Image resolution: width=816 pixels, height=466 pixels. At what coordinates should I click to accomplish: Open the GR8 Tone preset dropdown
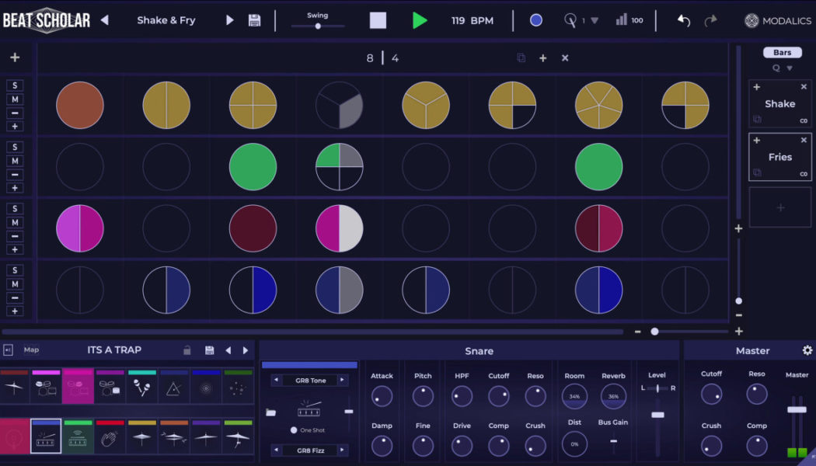311,381
